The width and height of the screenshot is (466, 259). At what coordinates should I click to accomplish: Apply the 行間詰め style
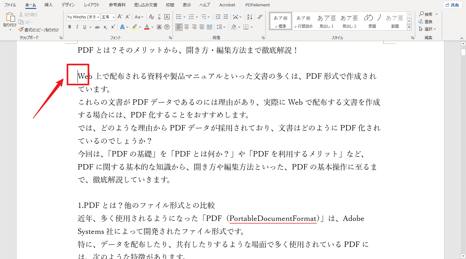303,21
